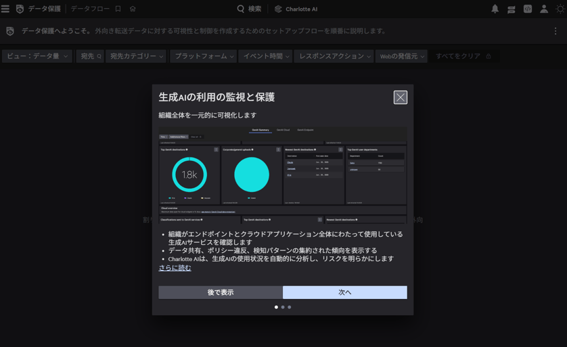Expand the プラットフォーム dropdown
The width and height of the screenshot is (567, 347).
[x=203, y=56]
